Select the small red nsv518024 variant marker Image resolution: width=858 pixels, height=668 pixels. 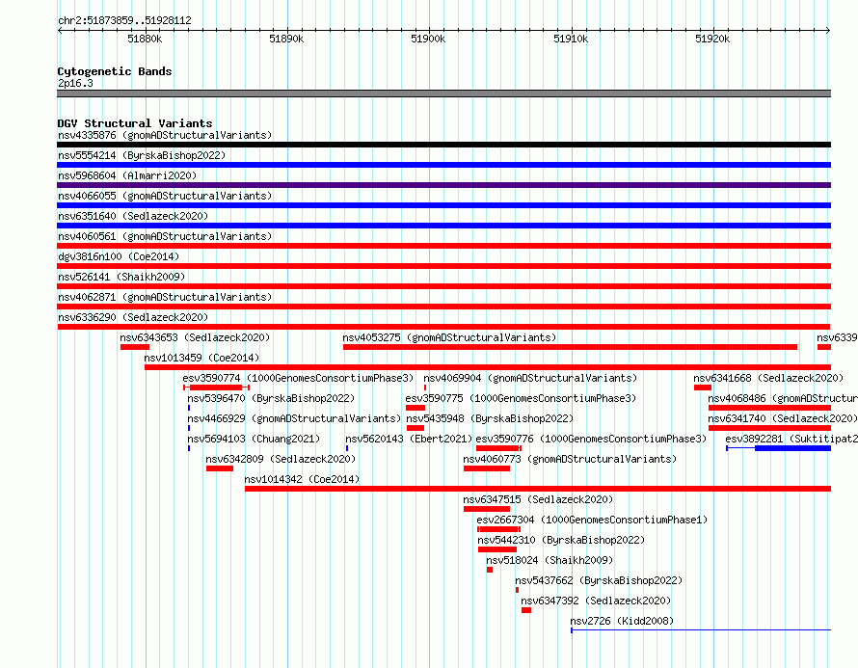tap(490, 570)
